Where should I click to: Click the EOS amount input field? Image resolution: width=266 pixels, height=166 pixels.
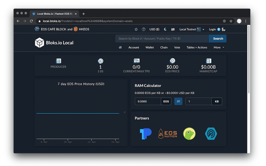click(148, 101)
